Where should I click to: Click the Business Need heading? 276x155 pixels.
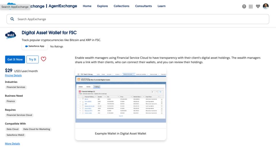pyautogui.click(x=14, y=96)
